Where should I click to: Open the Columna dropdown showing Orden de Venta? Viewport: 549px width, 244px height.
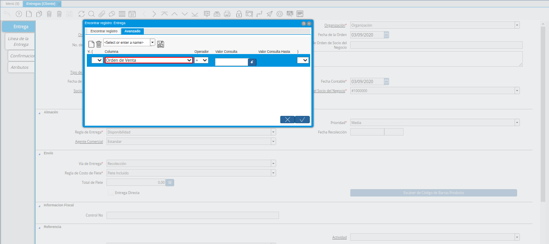pyautogui.click(x=149, y=60)
